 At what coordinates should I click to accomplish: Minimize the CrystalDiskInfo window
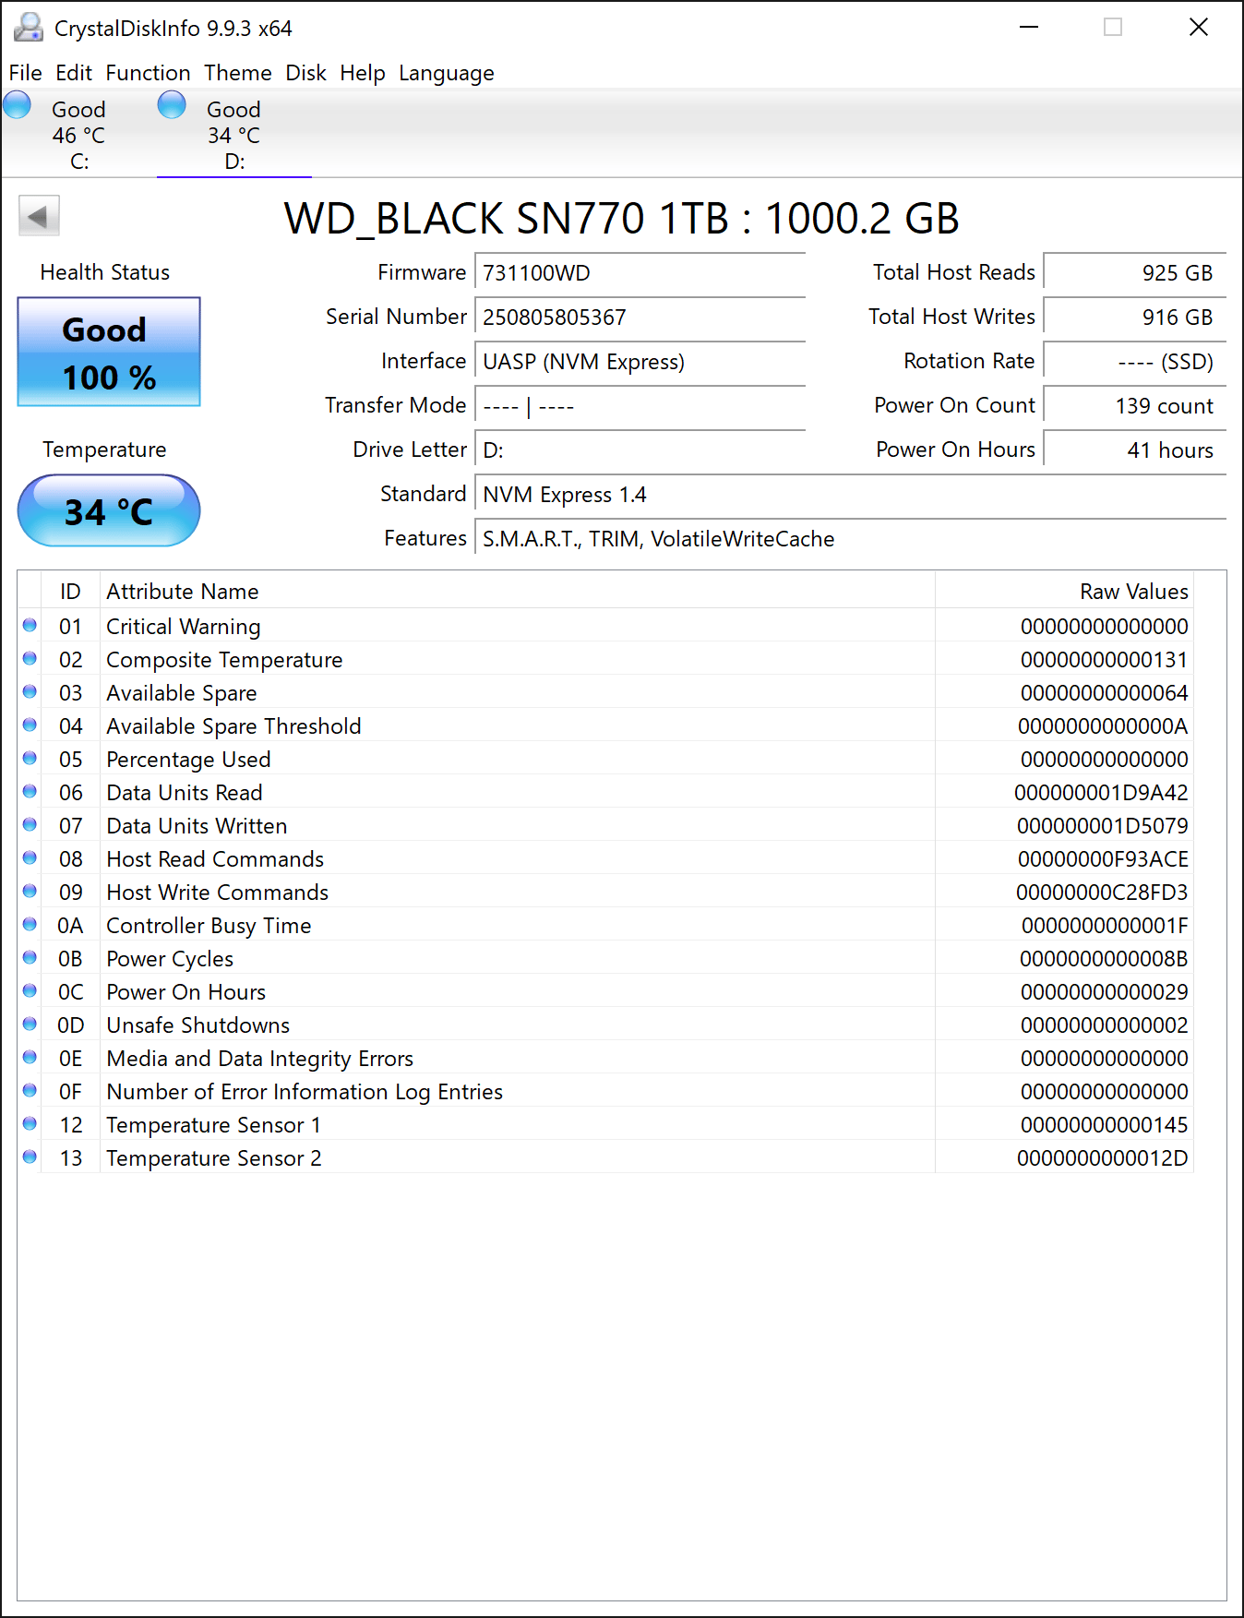point(1029,28)
